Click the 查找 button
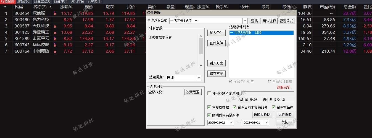 click(255, 21)
